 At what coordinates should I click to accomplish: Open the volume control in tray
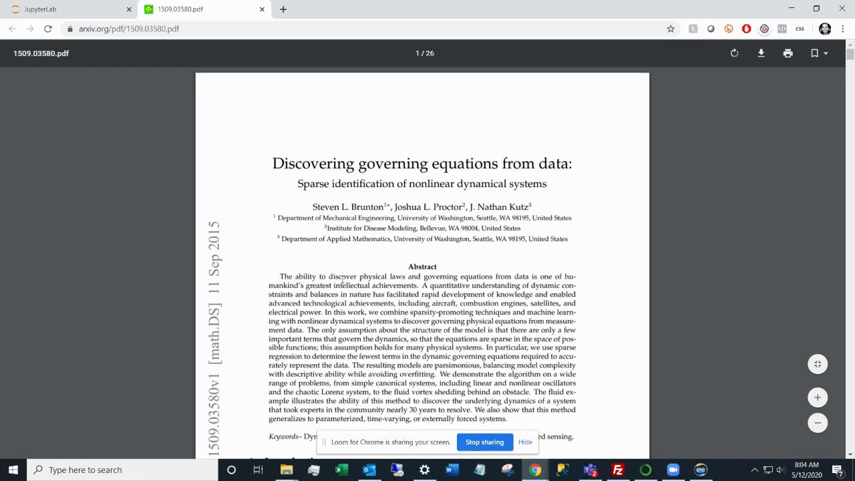click(x=780, y=470)
